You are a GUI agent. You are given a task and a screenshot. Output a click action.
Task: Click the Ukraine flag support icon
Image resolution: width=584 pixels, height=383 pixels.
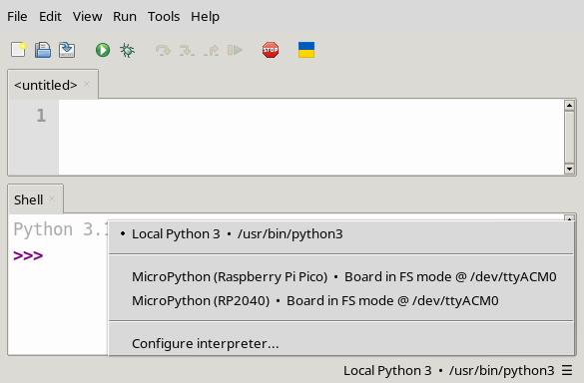tap(306, 50)
